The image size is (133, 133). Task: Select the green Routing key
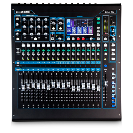pos(98,23)
